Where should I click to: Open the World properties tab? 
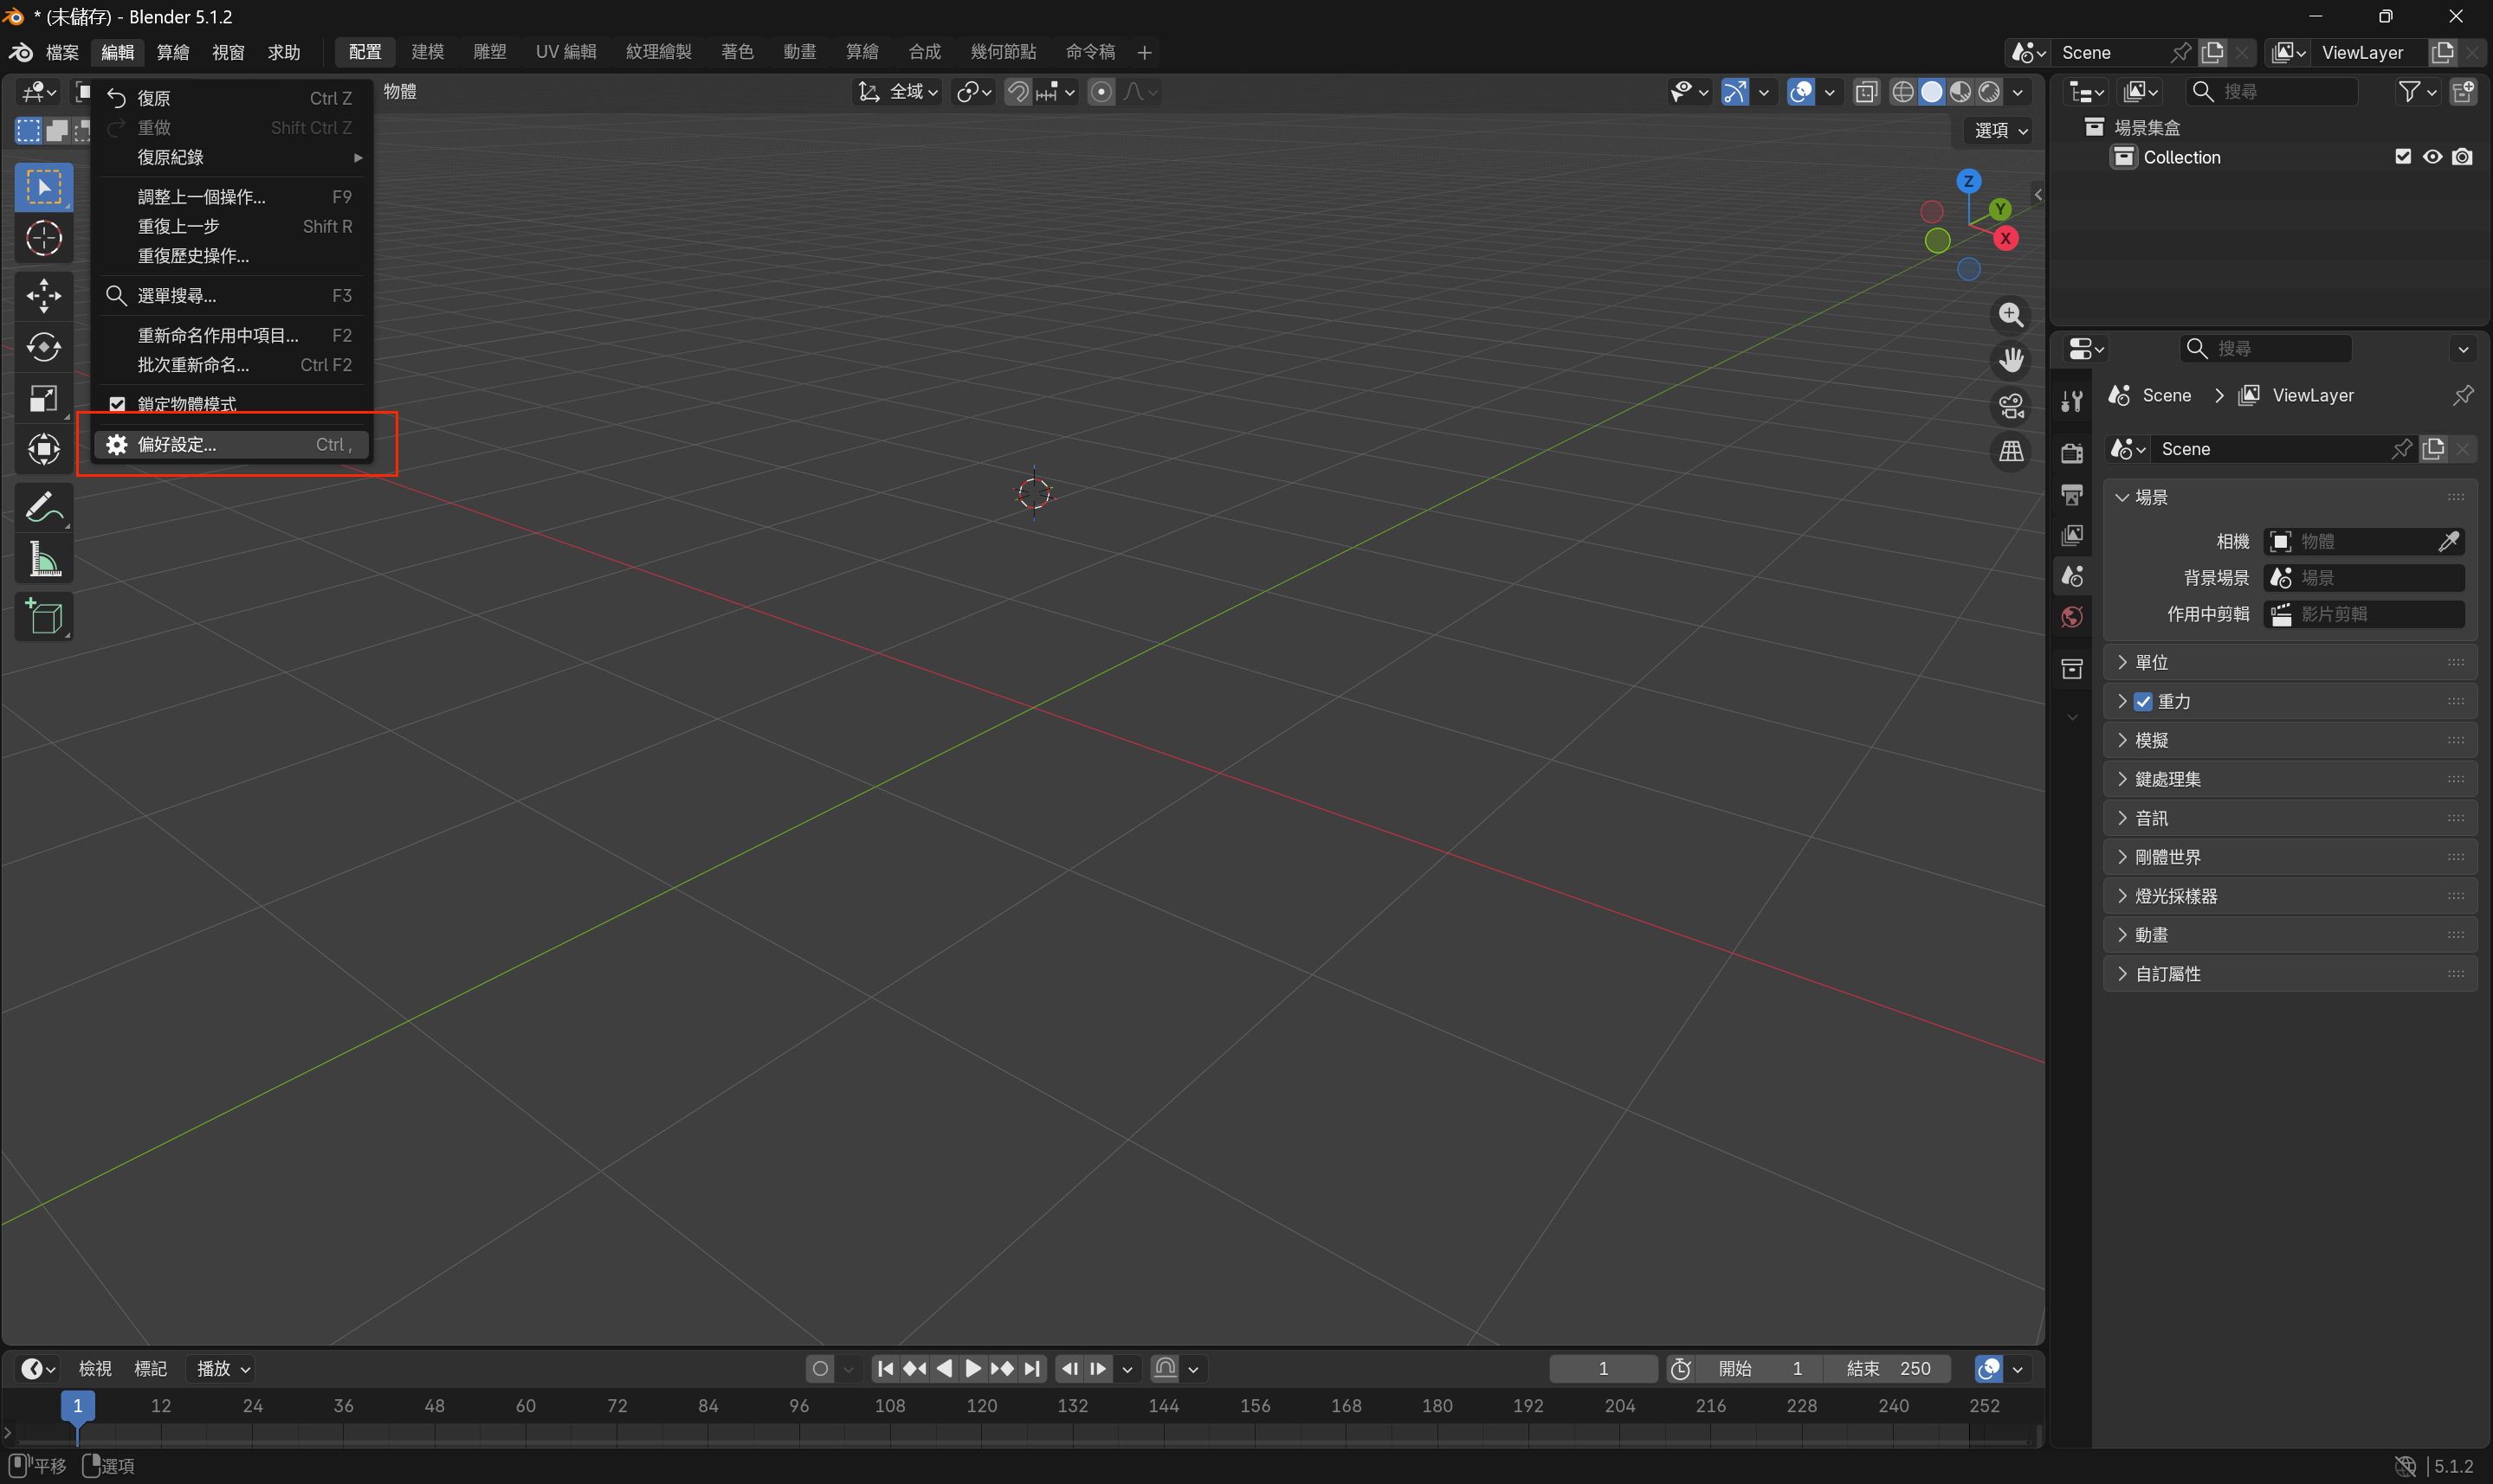[2072, 617]
